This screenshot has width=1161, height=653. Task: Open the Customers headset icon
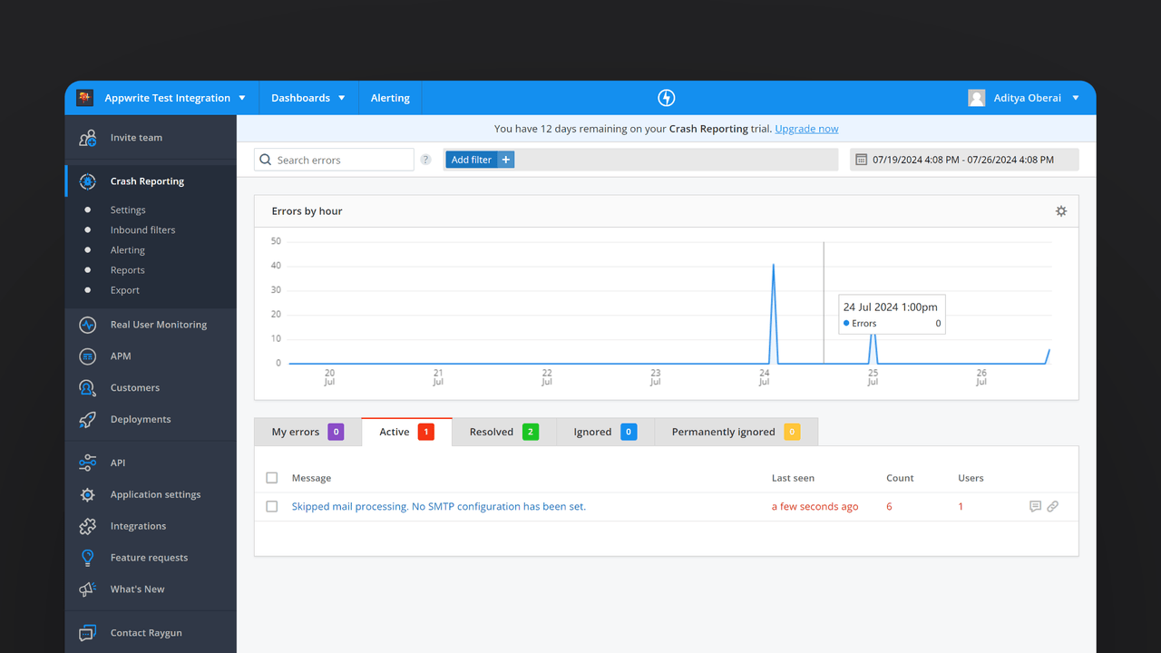tap(88, 388)
